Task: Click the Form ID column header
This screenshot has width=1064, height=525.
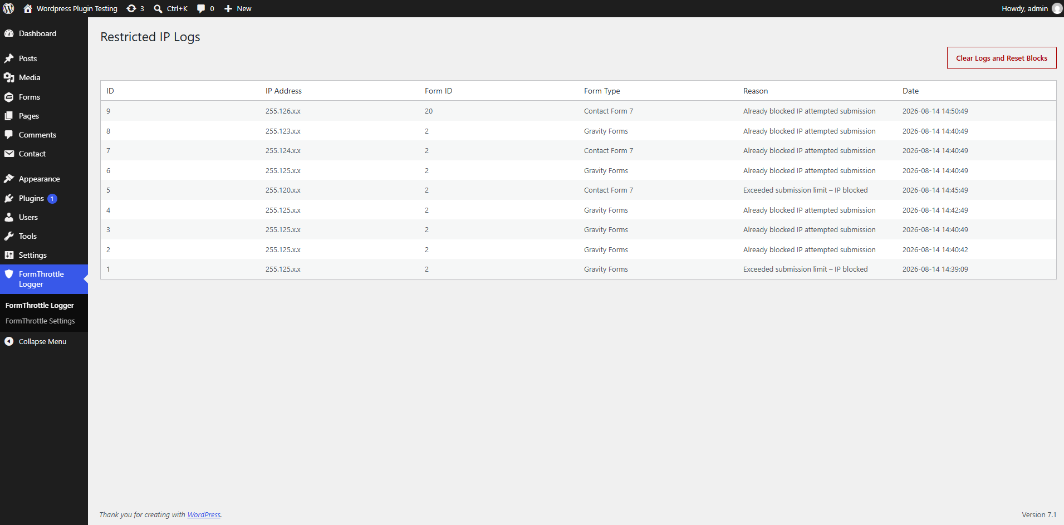Action: (438, 91)
